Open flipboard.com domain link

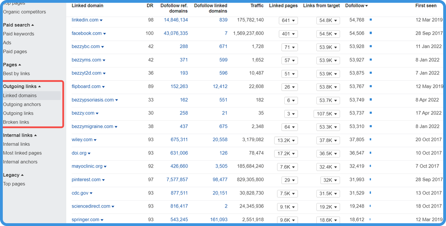pos(86,87)
